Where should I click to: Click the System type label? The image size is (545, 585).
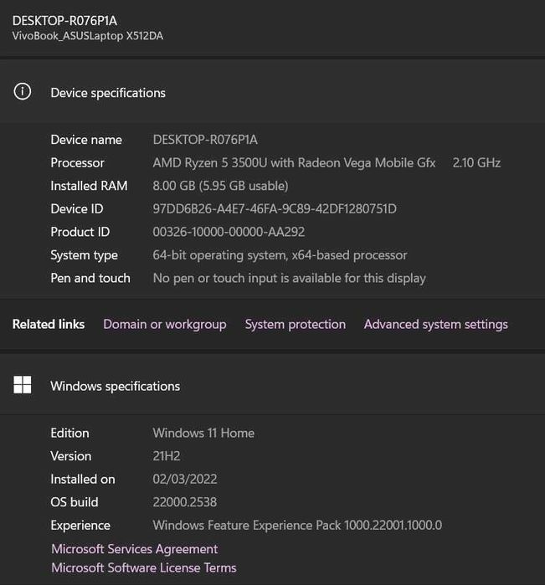84,255
